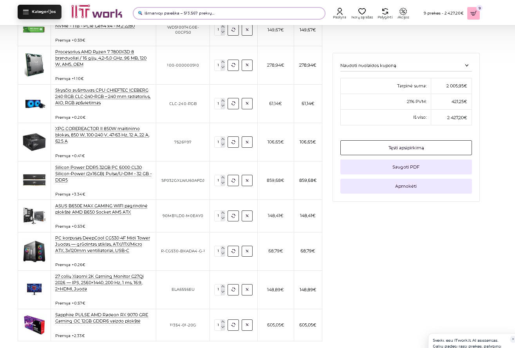Refresh quantity for the ASUS B650E MAX motherboard
Image resolution: width=515 pixels, height=348 pixels.
(x=233, y=216)
